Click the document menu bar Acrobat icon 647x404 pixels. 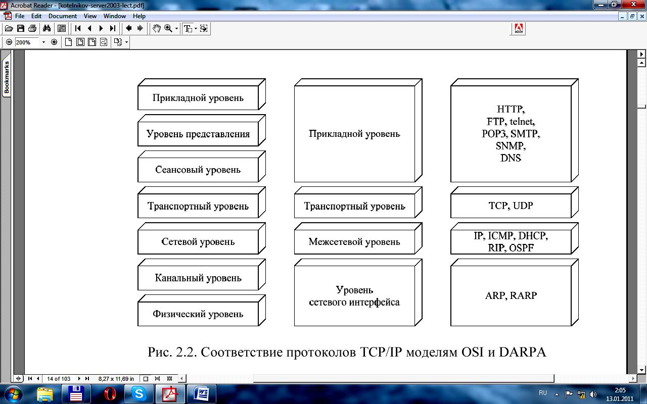tap(8, 16)
